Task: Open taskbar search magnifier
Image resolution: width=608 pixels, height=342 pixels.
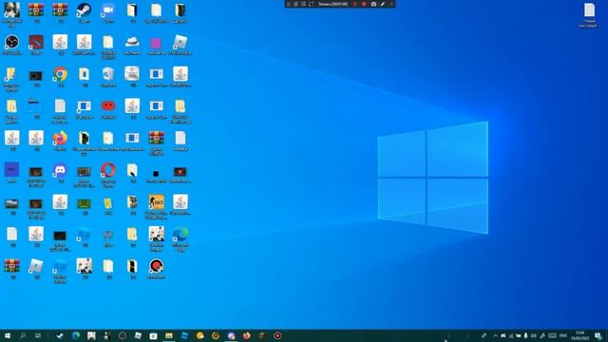Action: [x=23, y=335]
